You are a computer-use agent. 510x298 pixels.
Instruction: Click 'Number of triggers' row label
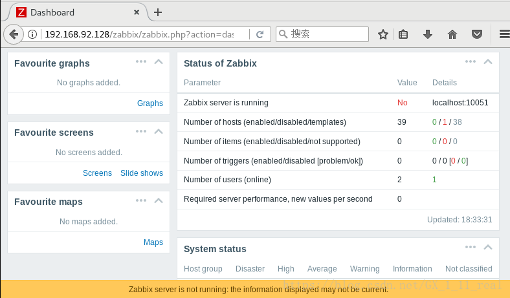click(273, 161)
